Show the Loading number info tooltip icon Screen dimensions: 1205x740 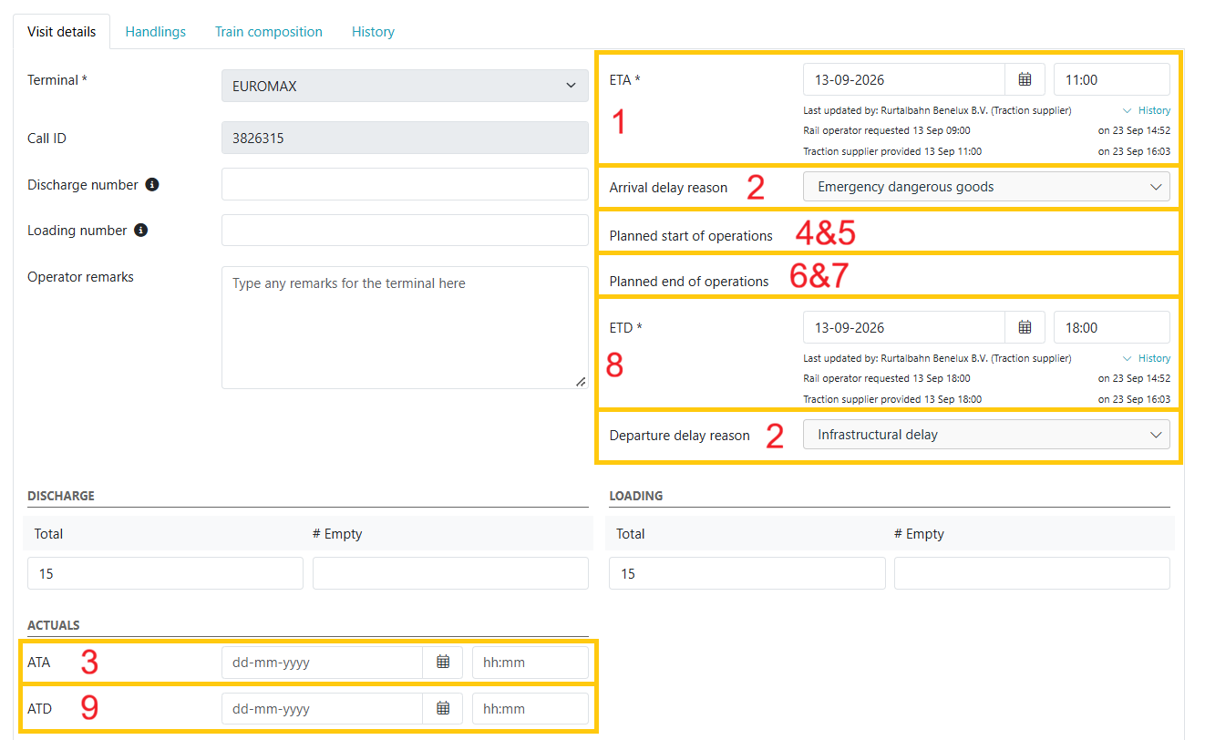(x=140, y=230)
